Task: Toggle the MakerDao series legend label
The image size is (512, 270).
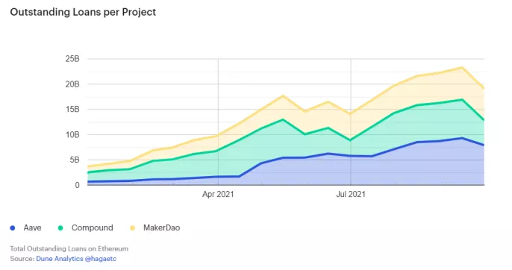Action: point(162,228)
